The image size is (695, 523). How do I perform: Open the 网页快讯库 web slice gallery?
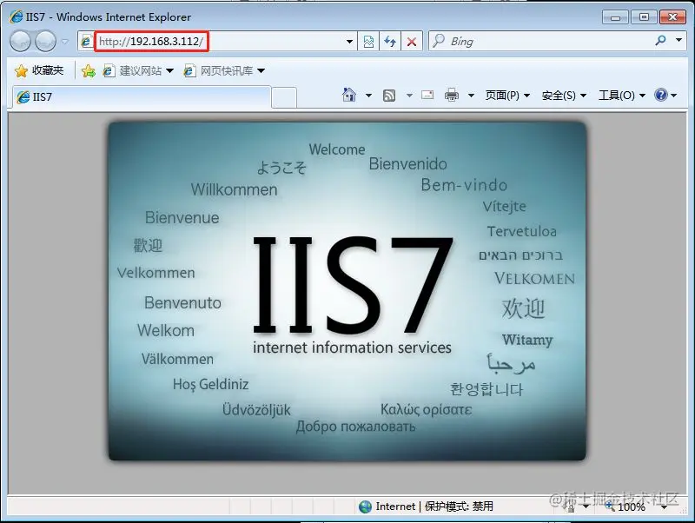[x=224, y=70]
